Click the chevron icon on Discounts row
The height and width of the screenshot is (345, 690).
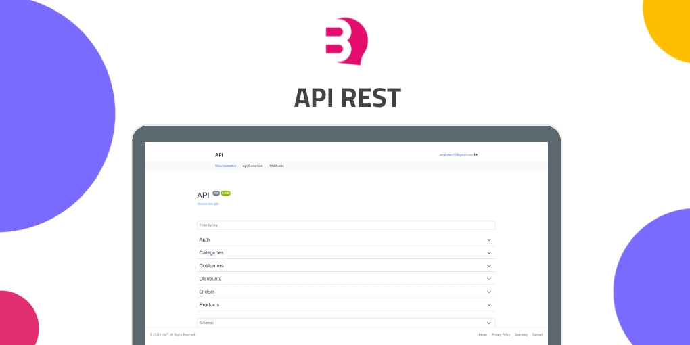click(x=488, y=279)
